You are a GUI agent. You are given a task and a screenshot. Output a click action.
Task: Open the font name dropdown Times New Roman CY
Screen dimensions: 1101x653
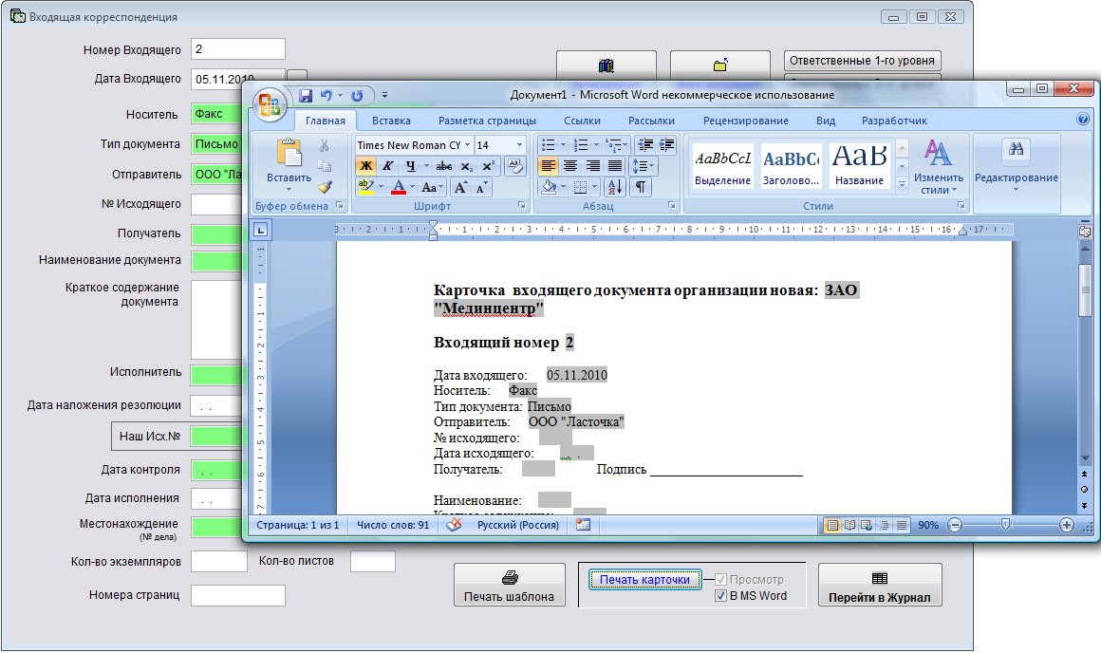click(x=468, y=145)
